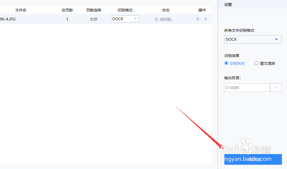Select the 识别优先 radio button

tap(226, 63)
